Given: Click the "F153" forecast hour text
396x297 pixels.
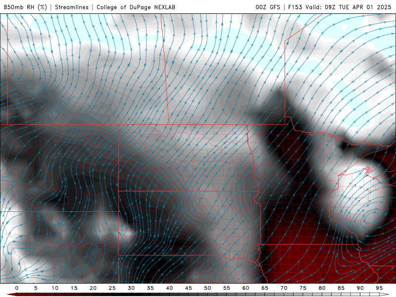Looking at the screenshot, I should coord(296,7).
